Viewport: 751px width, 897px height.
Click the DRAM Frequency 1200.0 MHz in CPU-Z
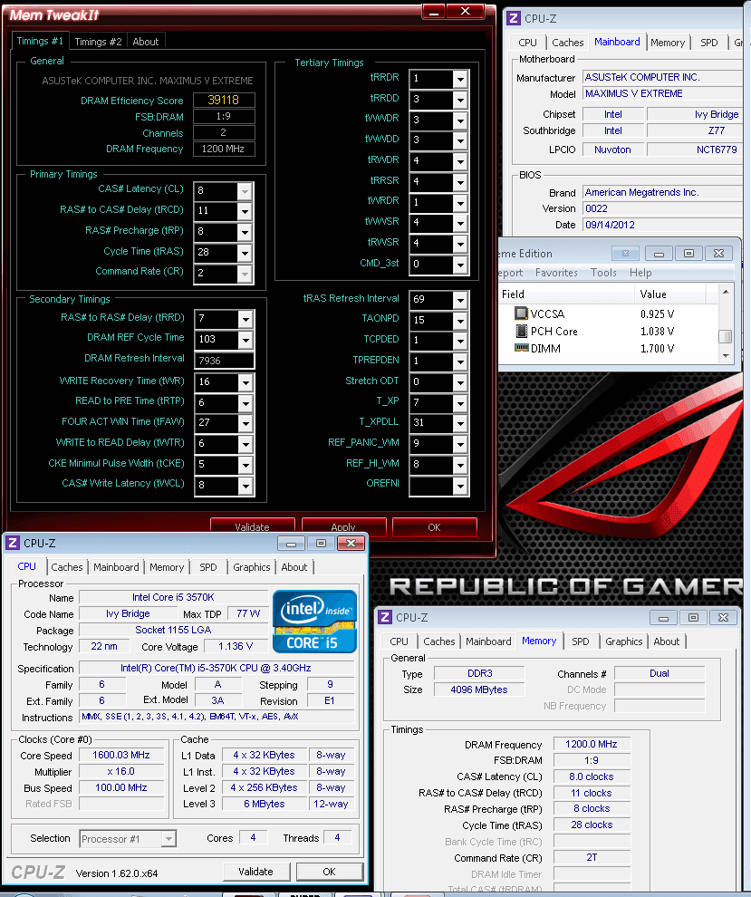click(x=592, y=744)
